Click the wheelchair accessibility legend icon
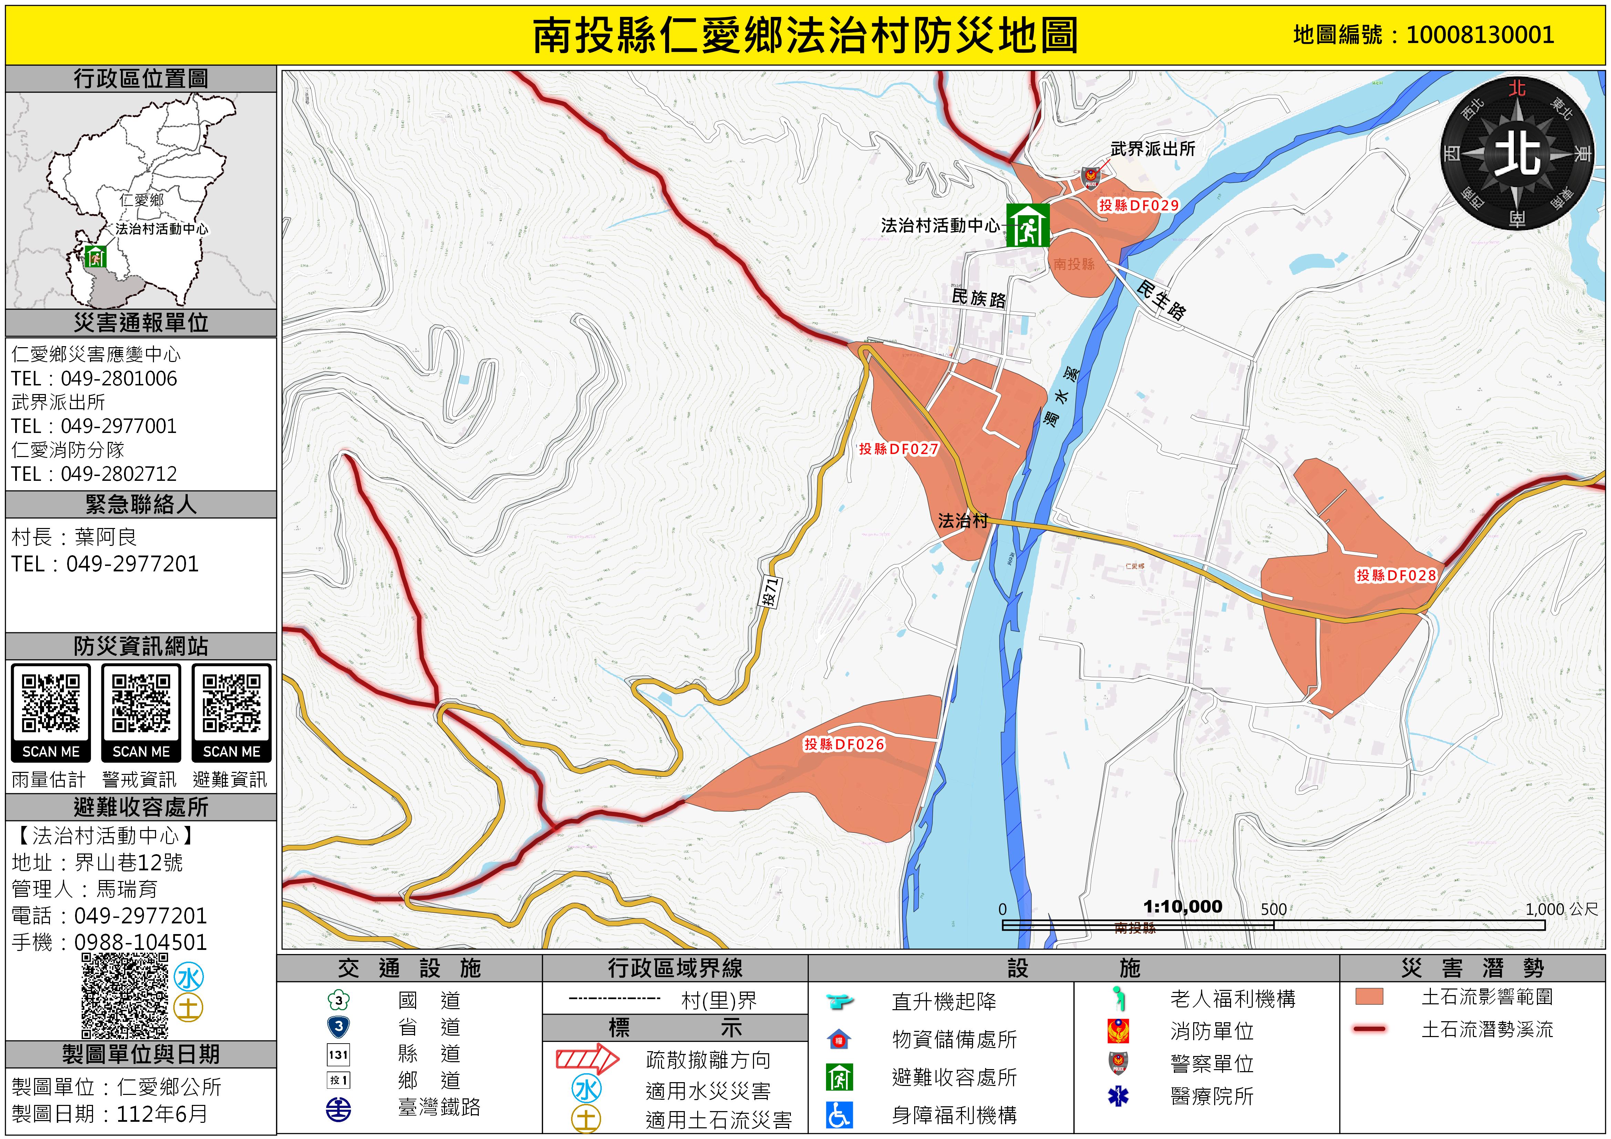 tap(839, 1115)
